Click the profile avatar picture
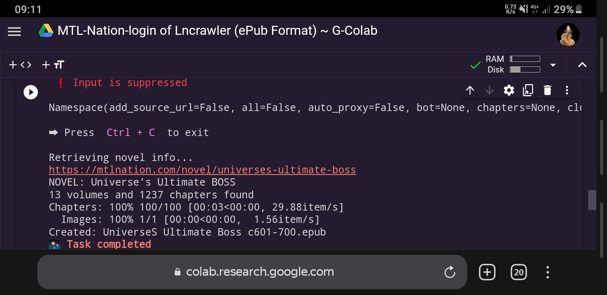 tap(568, 34)
